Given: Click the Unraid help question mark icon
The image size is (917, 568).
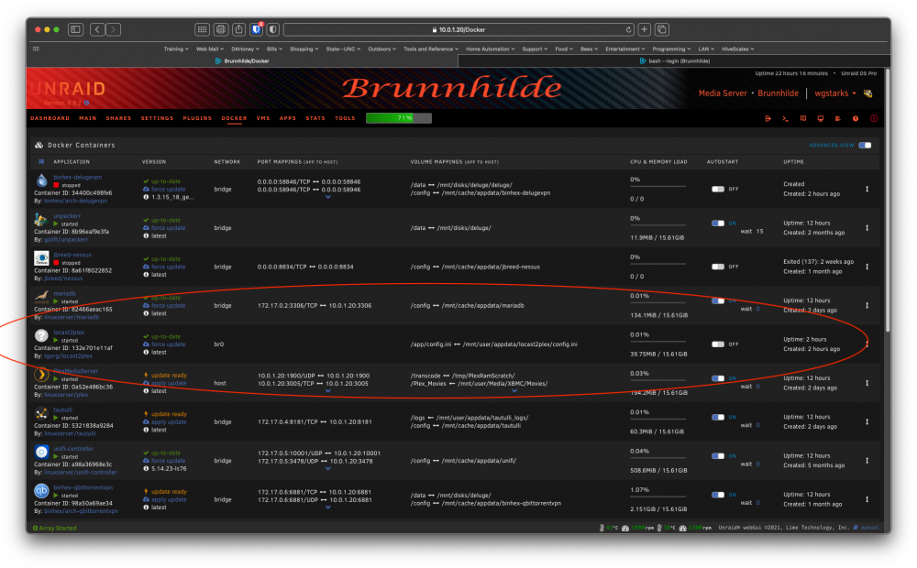Looking at the screenshot, I should tap(856, 118).
